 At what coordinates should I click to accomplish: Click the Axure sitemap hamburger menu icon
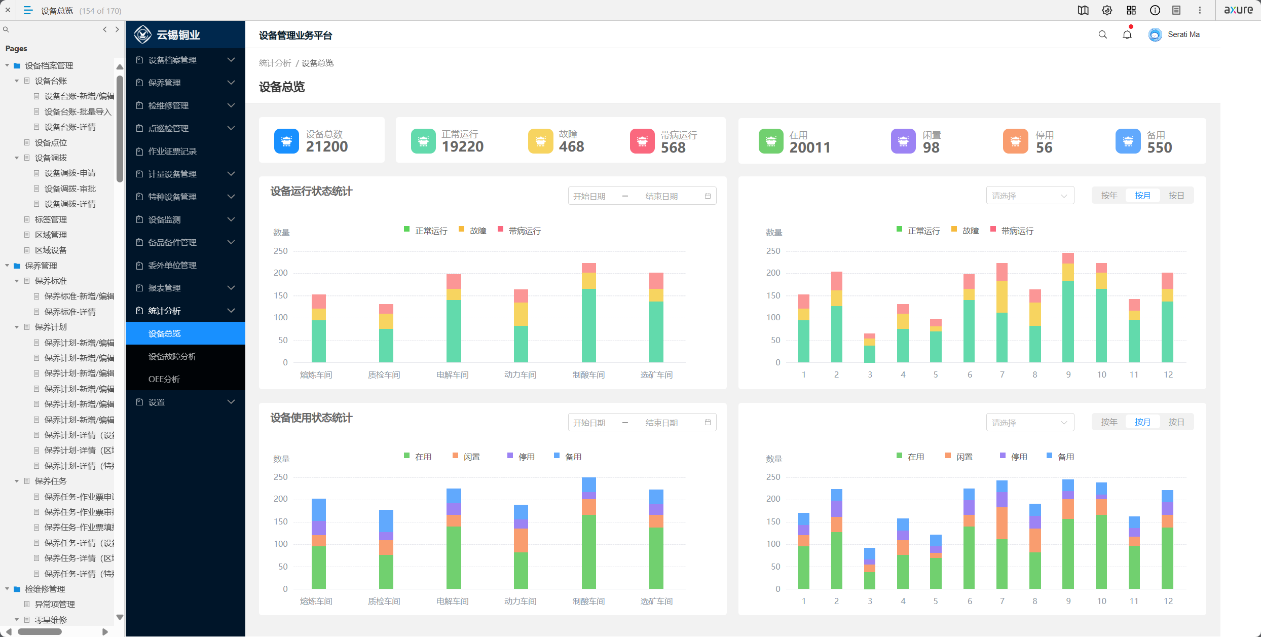point(28,10)
